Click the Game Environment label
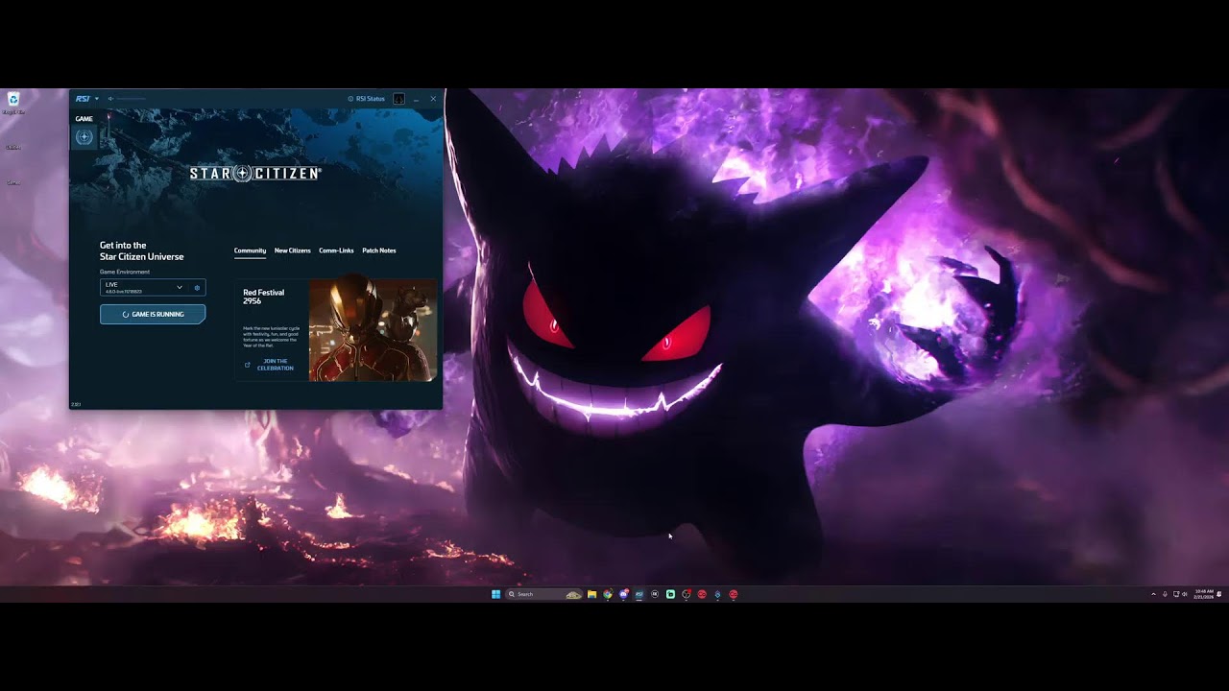 [x=125, y=272]
